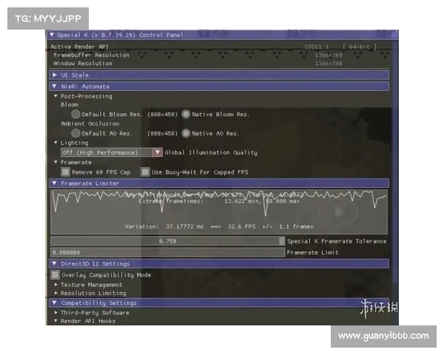Select Default Bloom Res. radio button
Screen dimensions: 444x355
pos(75,114)
